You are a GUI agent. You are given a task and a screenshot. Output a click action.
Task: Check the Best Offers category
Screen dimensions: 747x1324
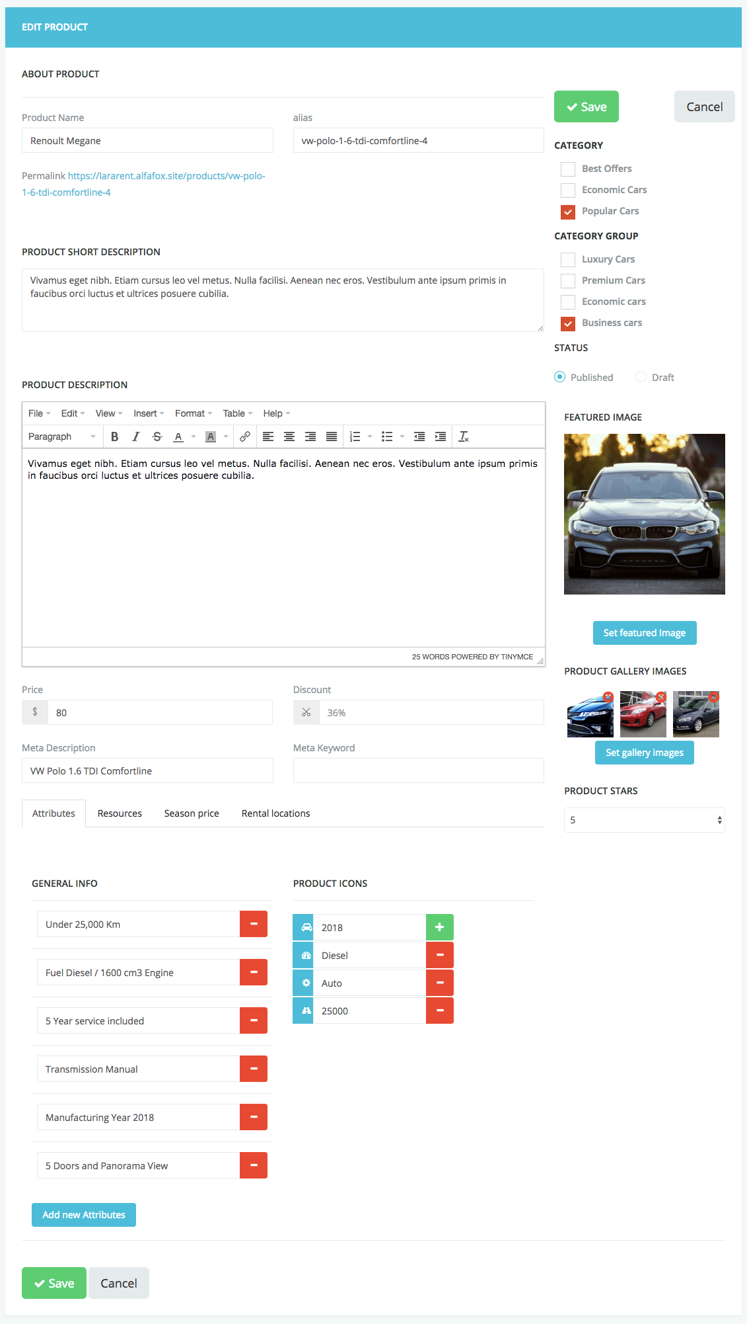click(x=568, y=169)
